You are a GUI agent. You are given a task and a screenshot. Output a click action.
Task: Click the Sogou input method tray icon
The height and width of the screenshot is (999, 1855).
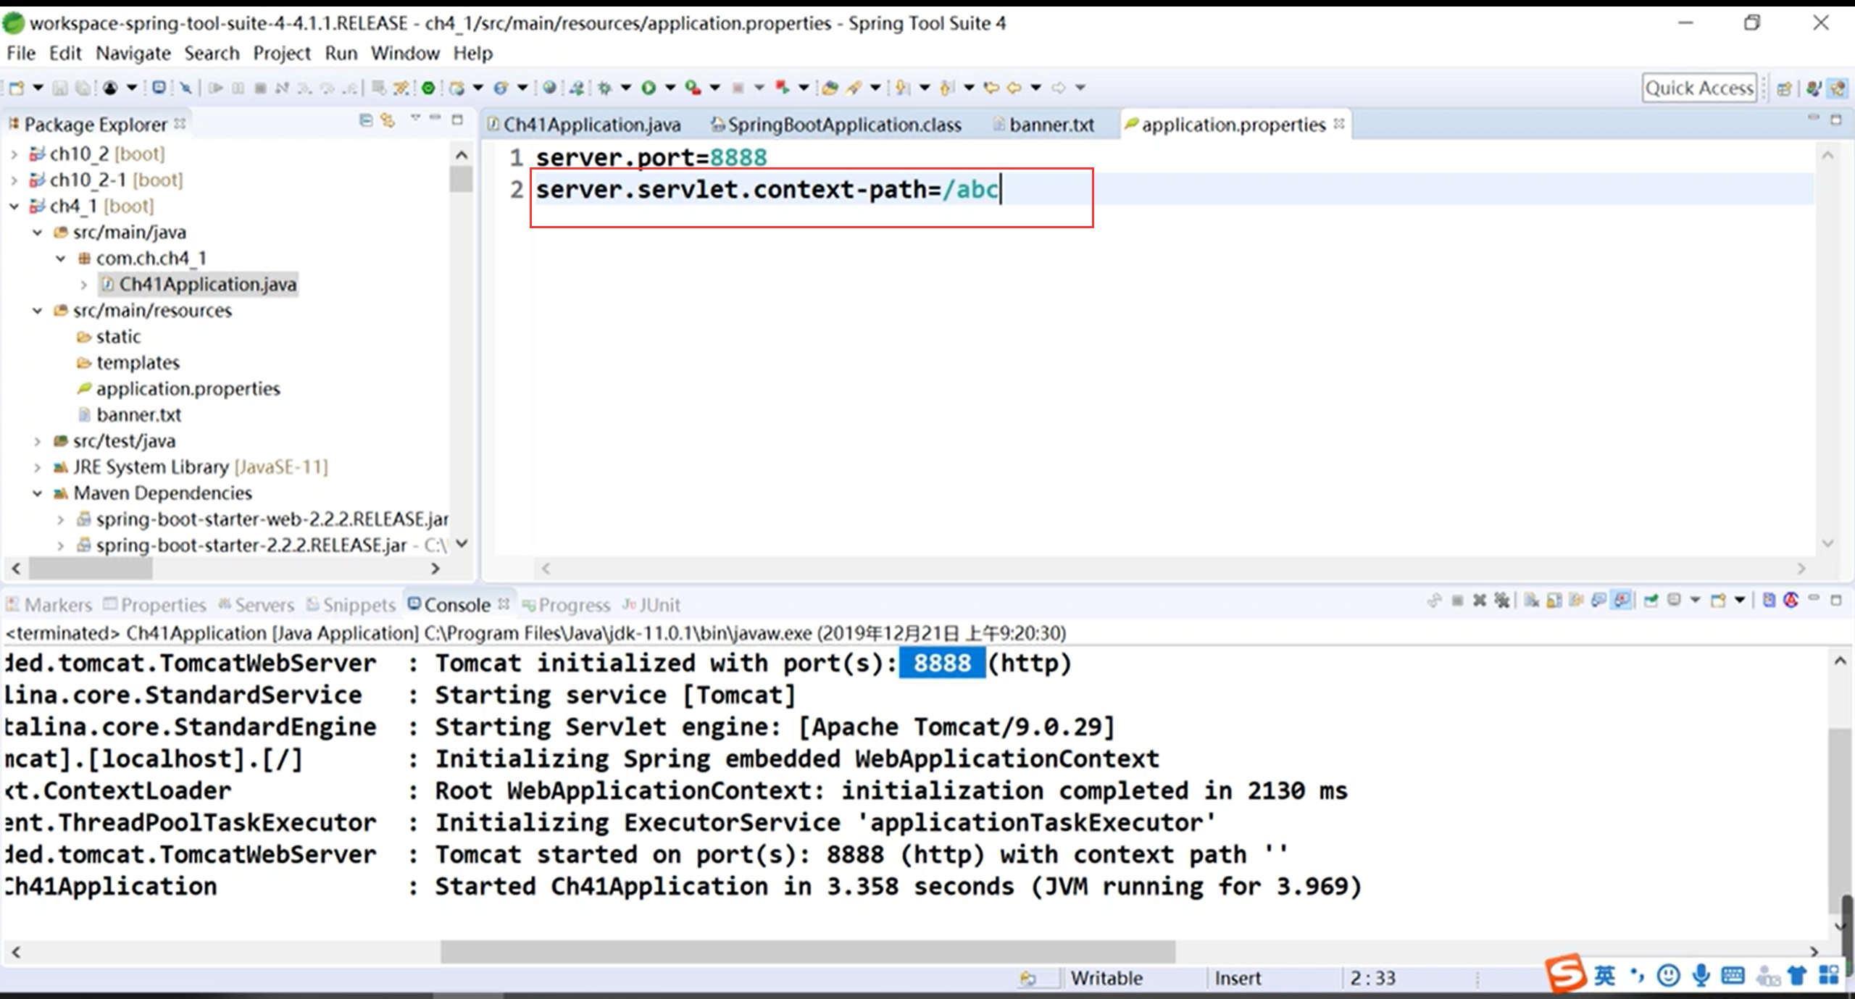[x=1565, y=974]
